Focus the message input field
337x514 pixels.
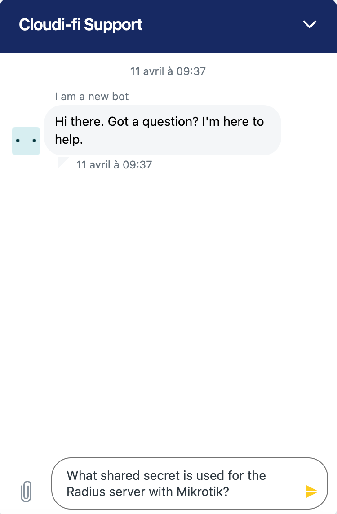180,483
